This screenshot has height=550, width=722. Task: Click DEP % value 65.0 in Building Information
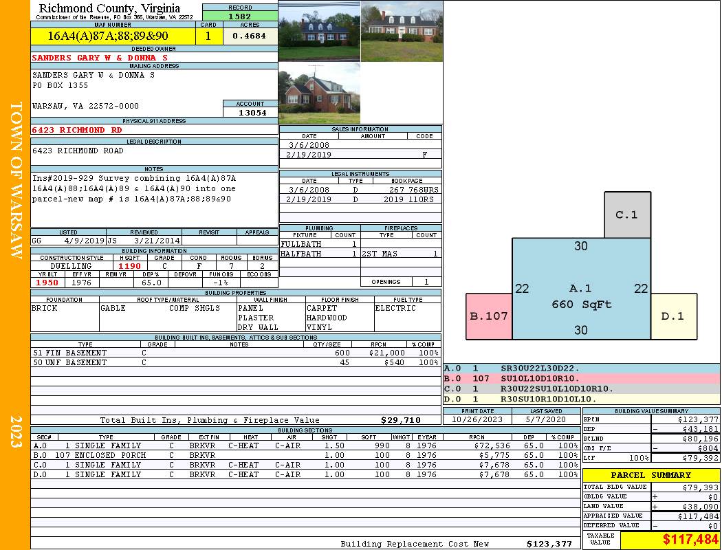coord(151,283)
